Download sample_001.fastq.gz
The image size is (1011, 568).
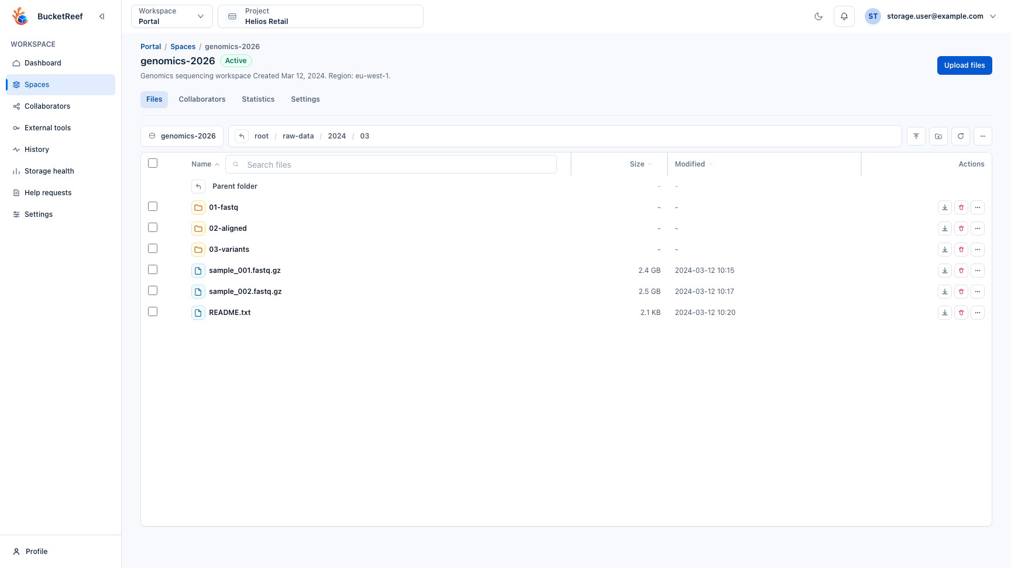click(945, 271)
